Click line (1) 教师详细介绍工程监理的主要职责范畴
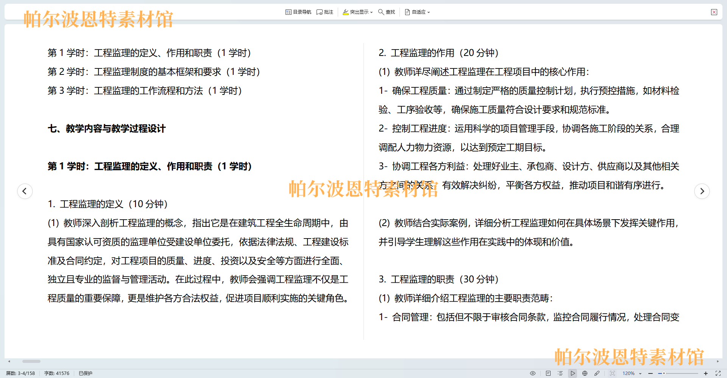727x378 pixels. 466,298
